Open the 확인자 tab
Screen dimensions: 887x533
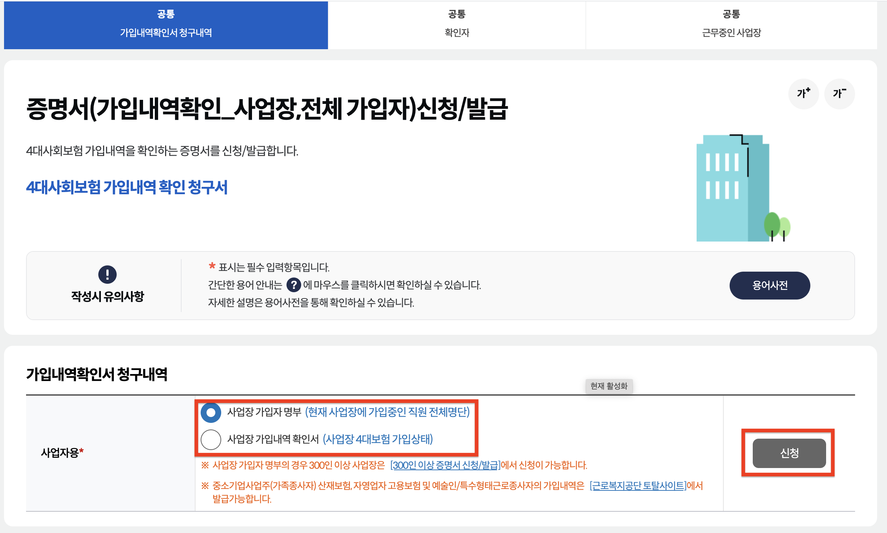[x=457, y=25]
